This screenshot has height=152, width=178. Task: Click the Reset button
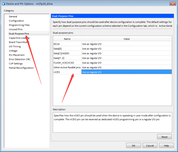point(165,137)
